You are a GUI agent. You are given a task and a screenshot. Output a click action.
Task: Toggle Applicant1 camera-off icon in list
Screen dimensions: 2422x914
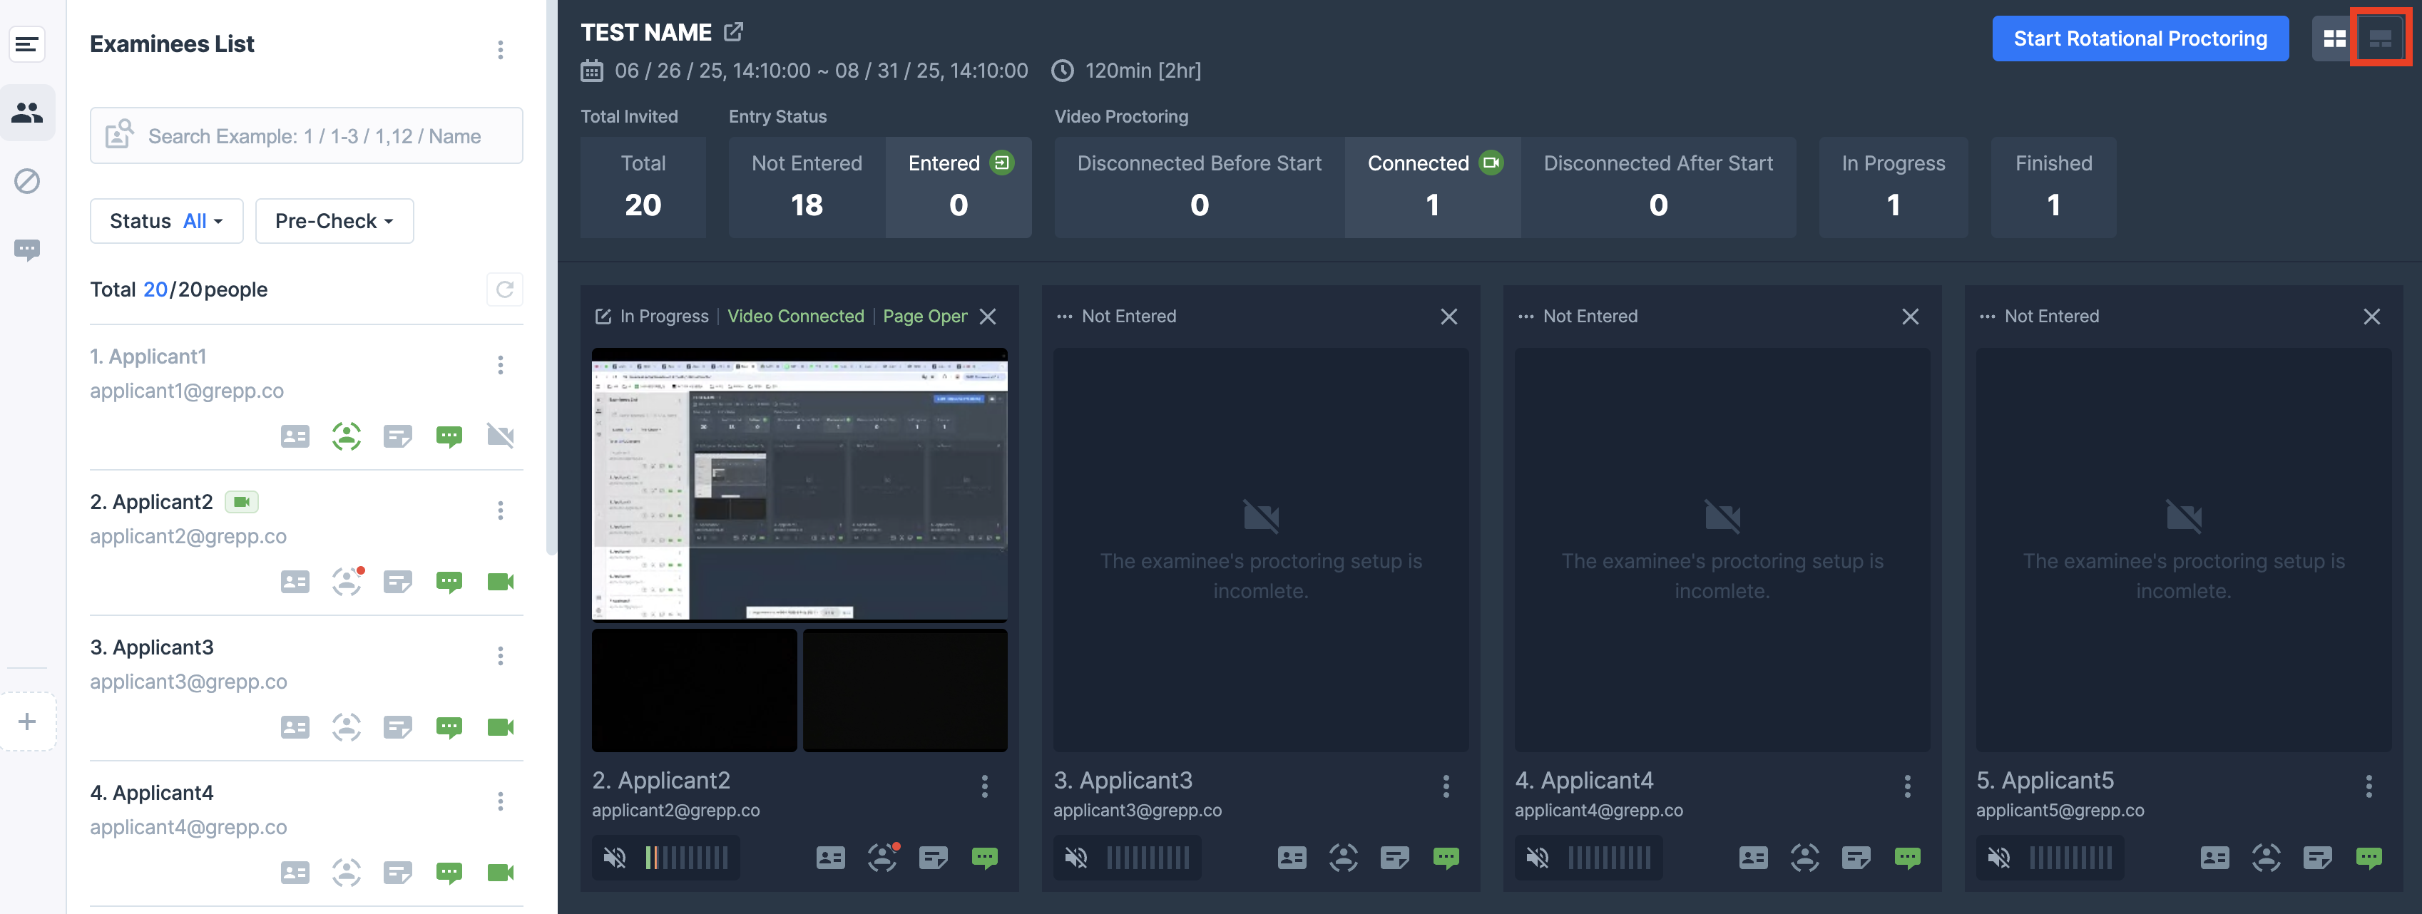pyautogui.click(x=500, y=436)
